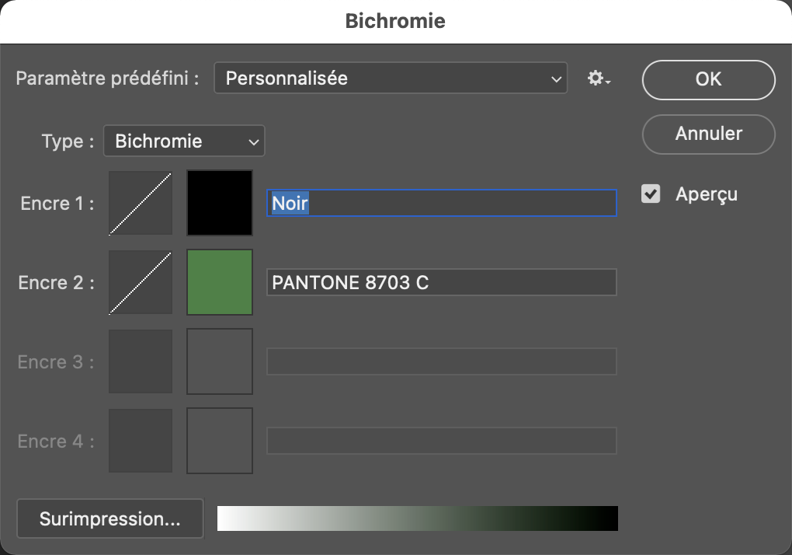The height and width of the screenshot is (555, 792).
Task: Click the disabled Encre 4 curve box
Action: pos(141,441)
